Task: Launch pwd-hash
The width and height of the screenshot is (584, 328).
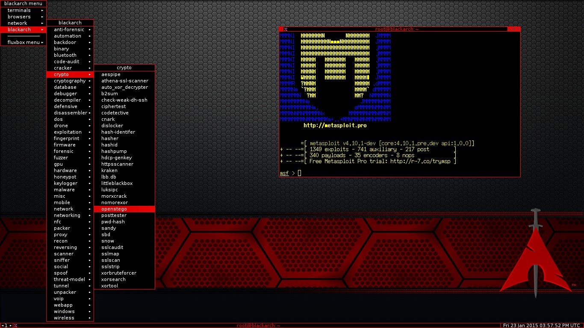Action: 124,222
